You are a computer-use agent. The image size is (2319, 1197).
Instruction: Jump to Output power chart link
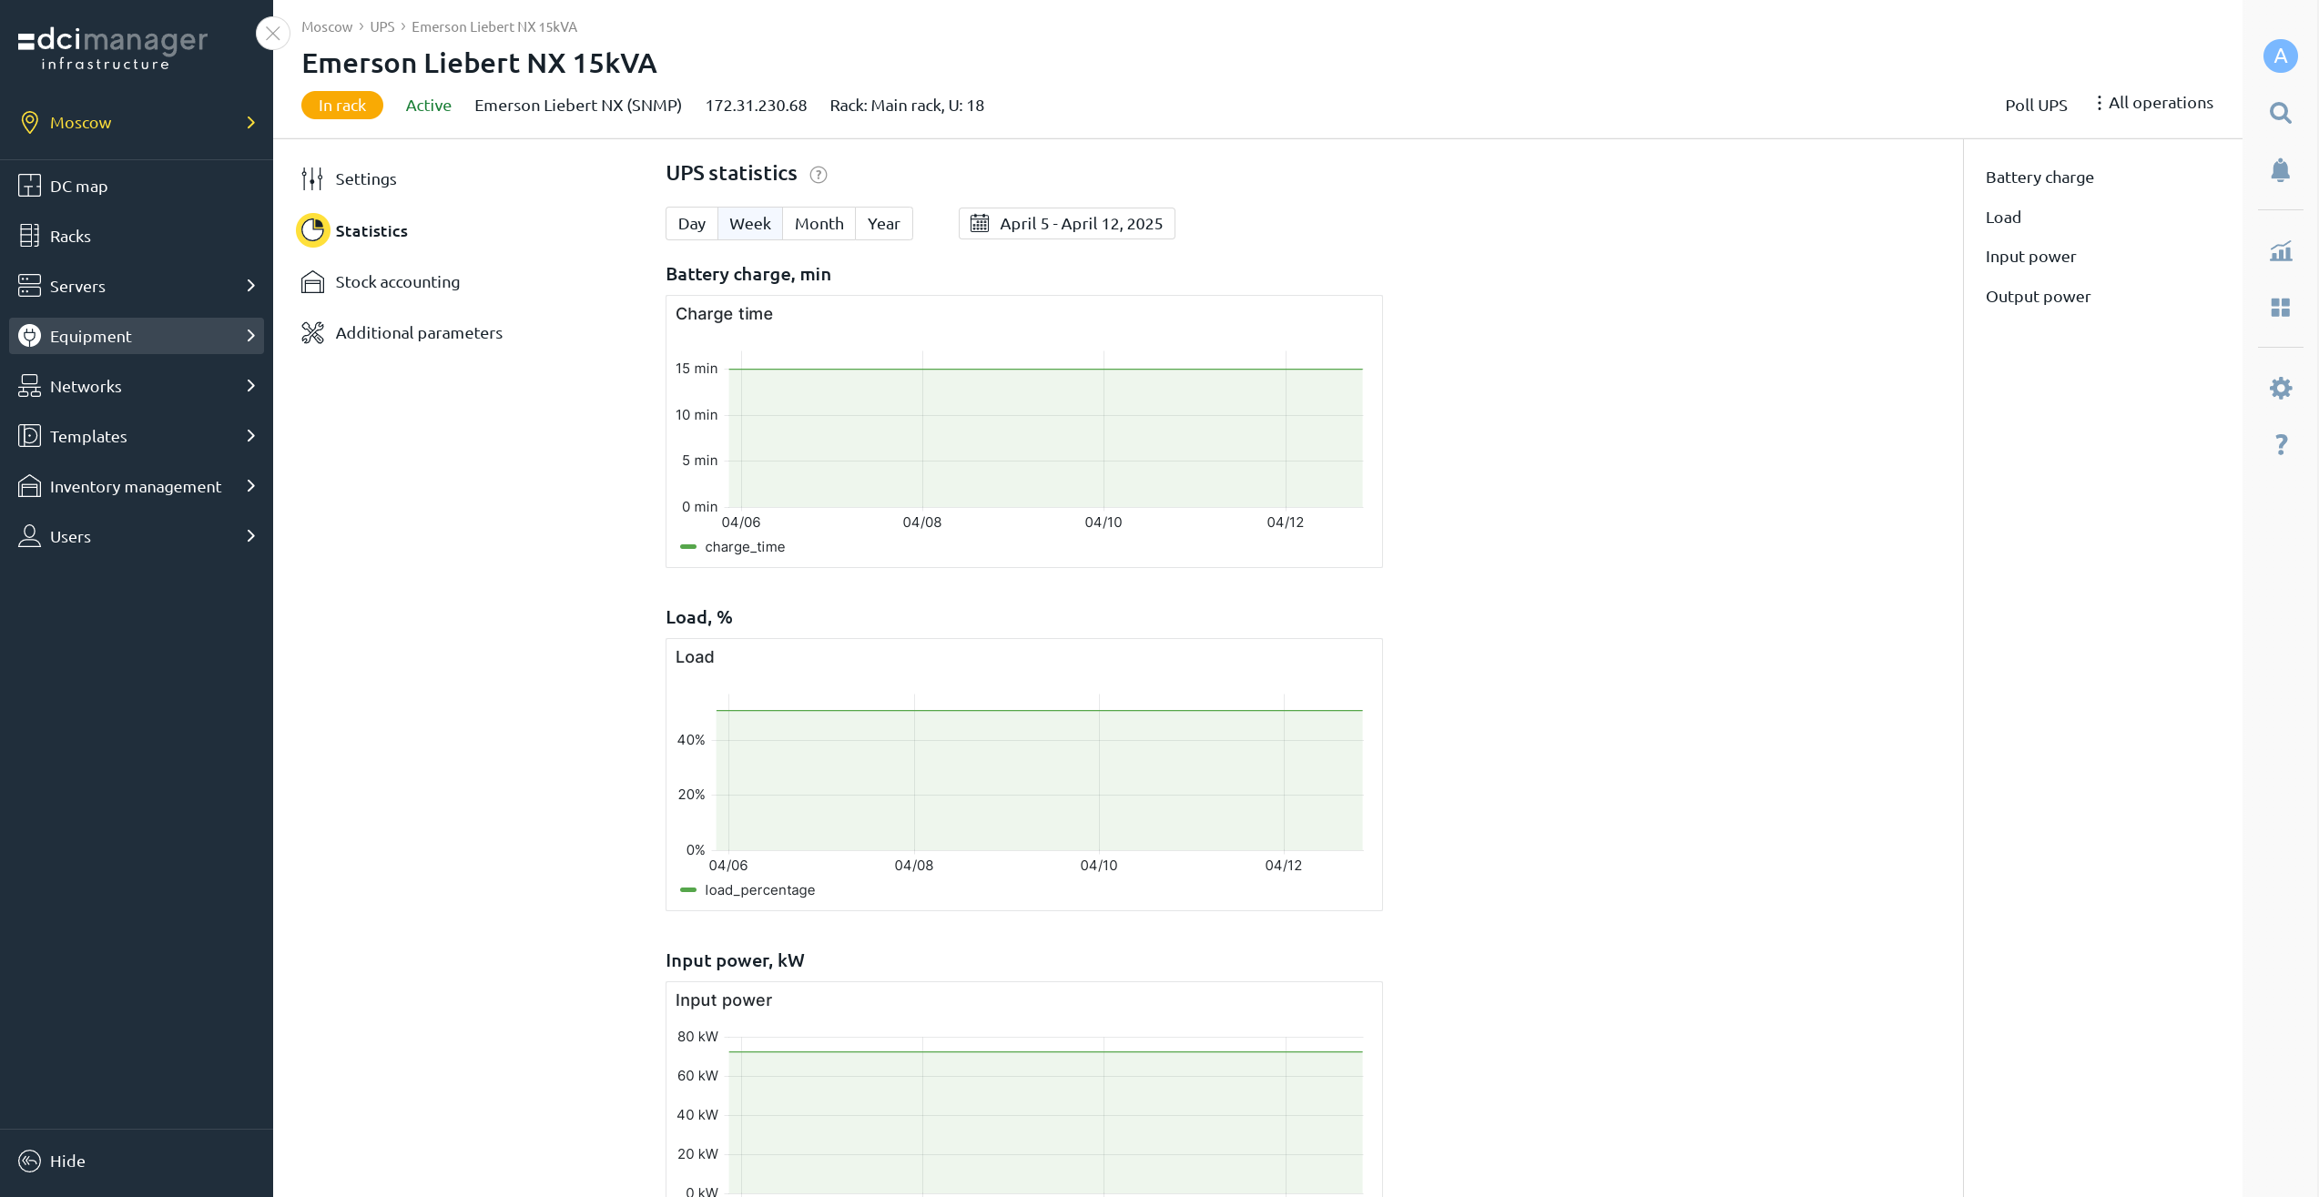click(x=2037, y=297)
